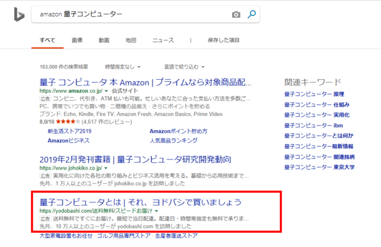Image resolution: width=381 pixels, height=247 pixels.
Task: Switch to the 画像 tab
Action: 77,40
